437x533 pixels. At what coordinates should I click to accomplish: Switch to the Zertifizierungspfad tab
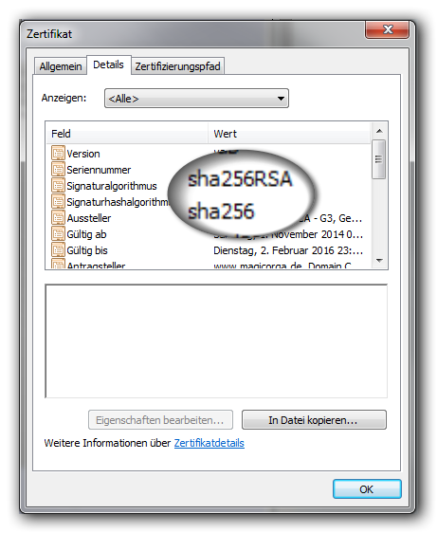[177, 66]
